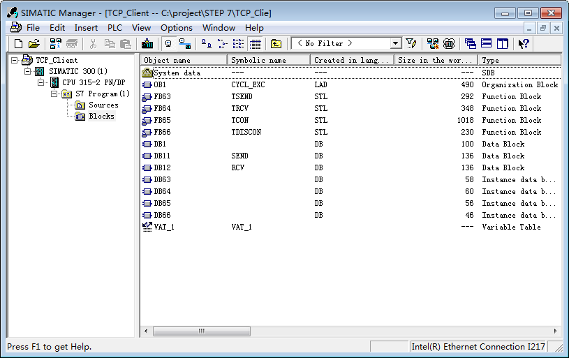Screen dimensions: 569x358
Task: Click the Cut scissors icon
Action: [94, 43]
